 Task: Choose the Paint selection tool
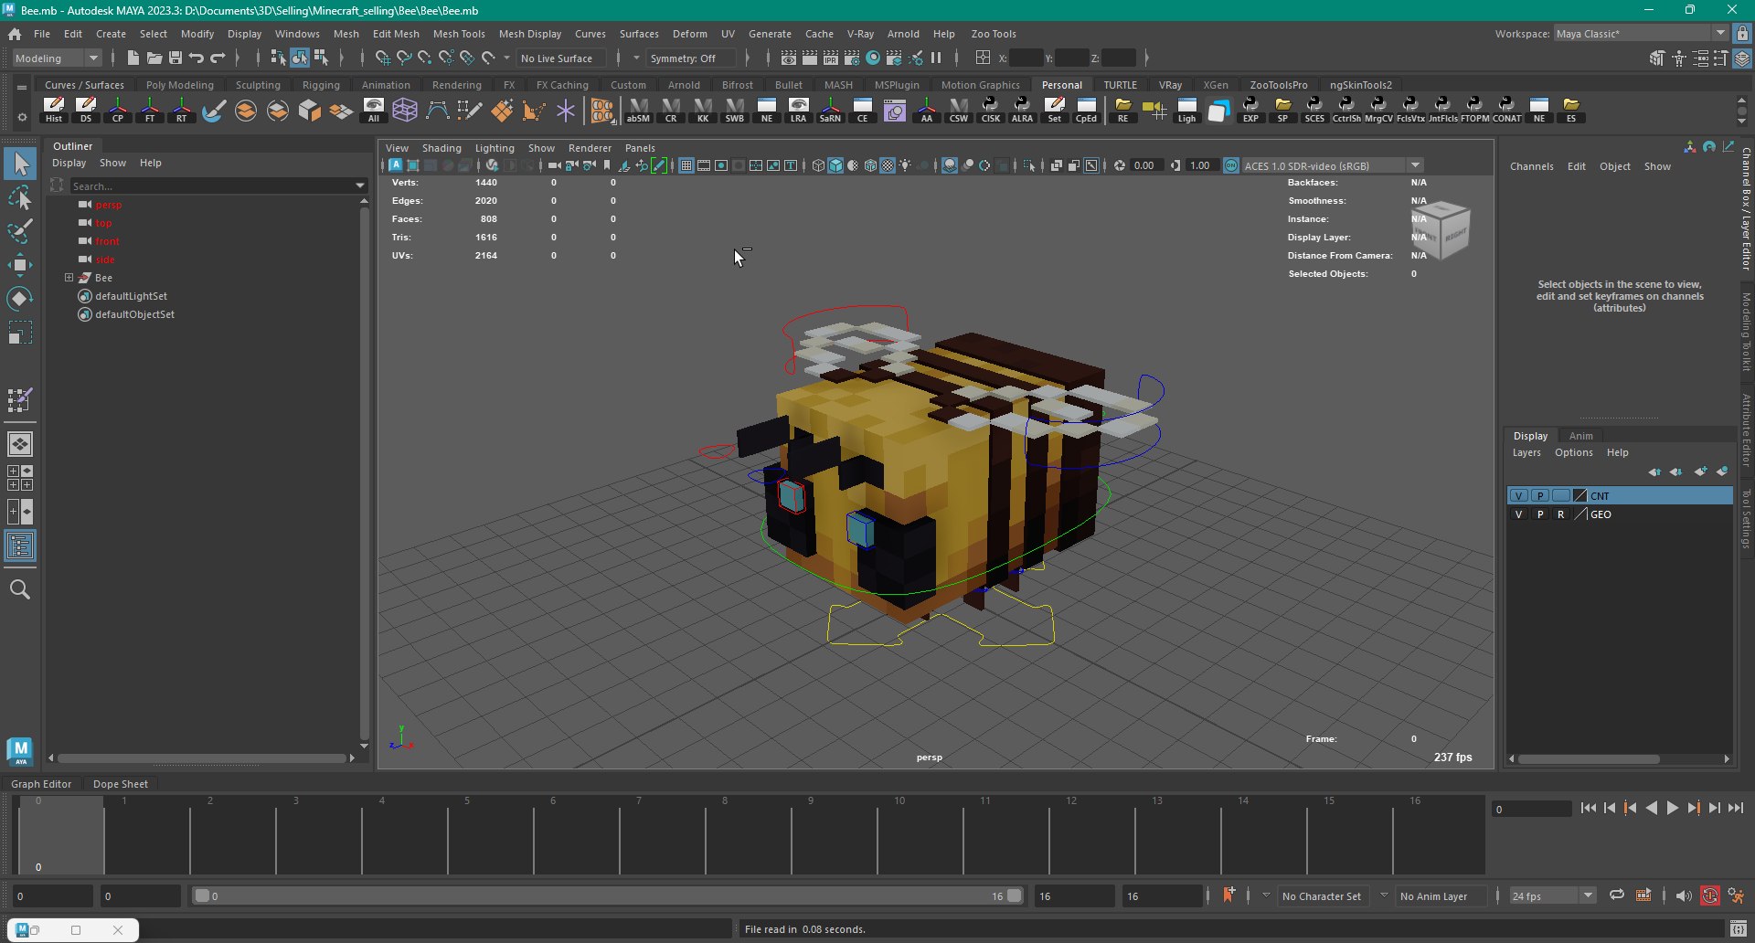pos(20,231)
